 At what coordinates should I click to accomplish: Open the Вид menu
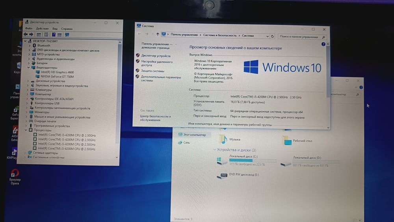55,29
